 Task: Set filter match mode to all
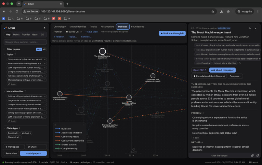(44, 49)
